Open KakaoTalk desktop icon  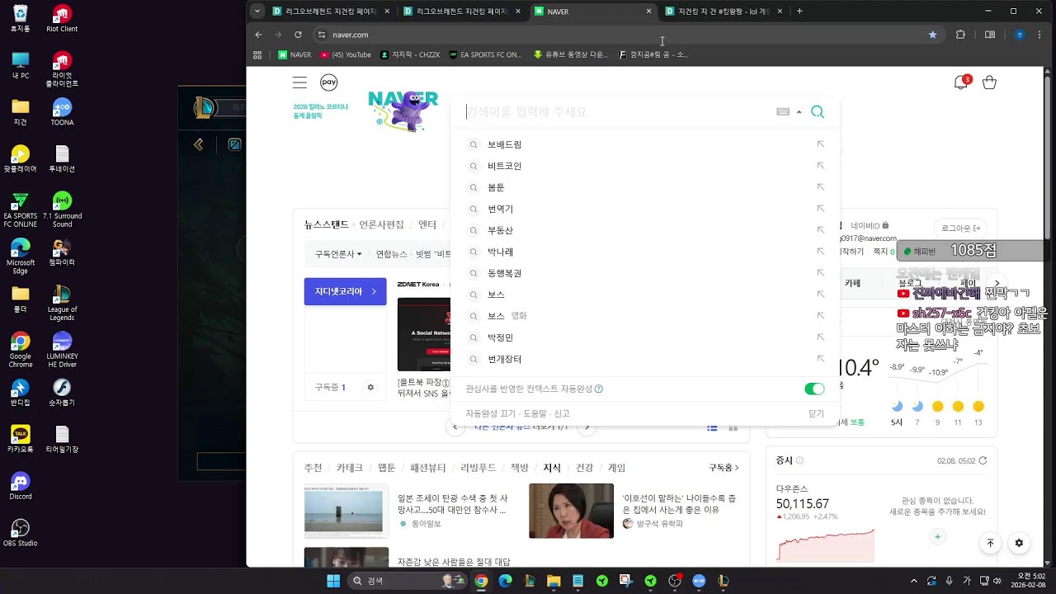pyautogui.click(x=21, y=440)
